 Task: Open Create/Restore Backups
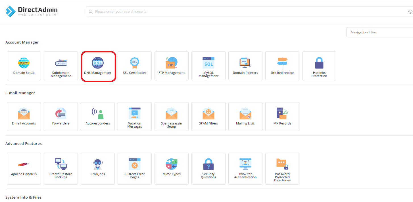pyautogui.click(x=61, y=169)
